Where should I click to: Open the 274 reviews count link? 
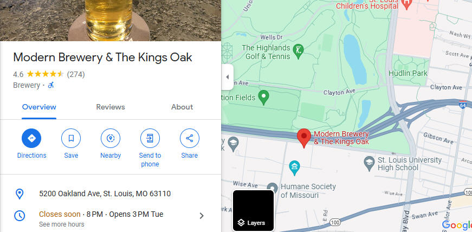point(76,74)
